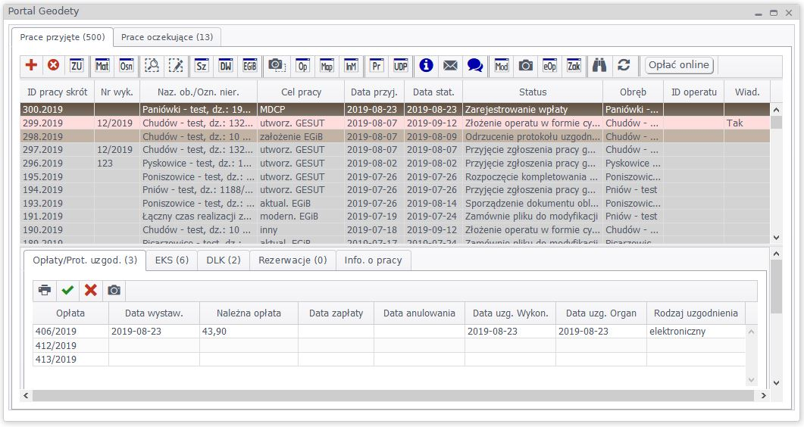Click the green checkmark approve icon
This screenshot has width=804, height=427.
(67, 290)
